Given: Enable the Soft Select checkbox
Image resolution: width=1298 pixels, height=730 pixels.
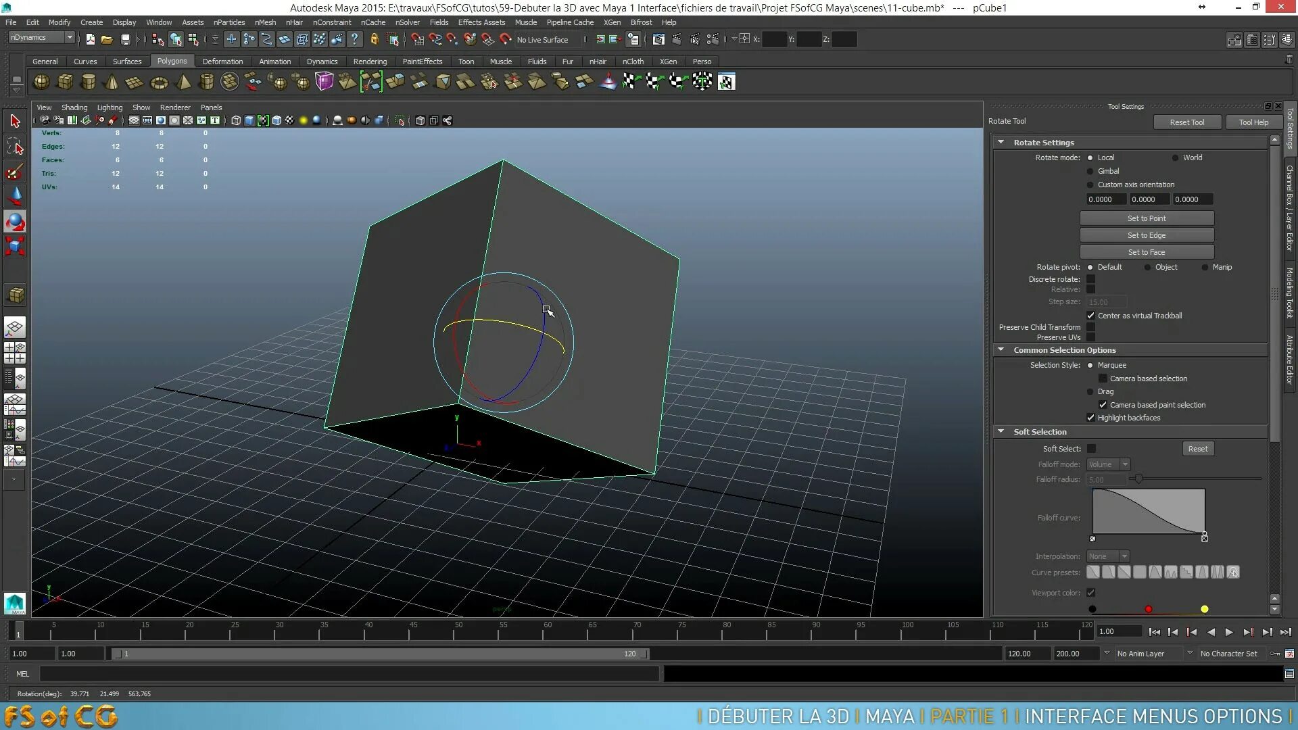Looking at the screenshot, I should (x=1091, y=449).
